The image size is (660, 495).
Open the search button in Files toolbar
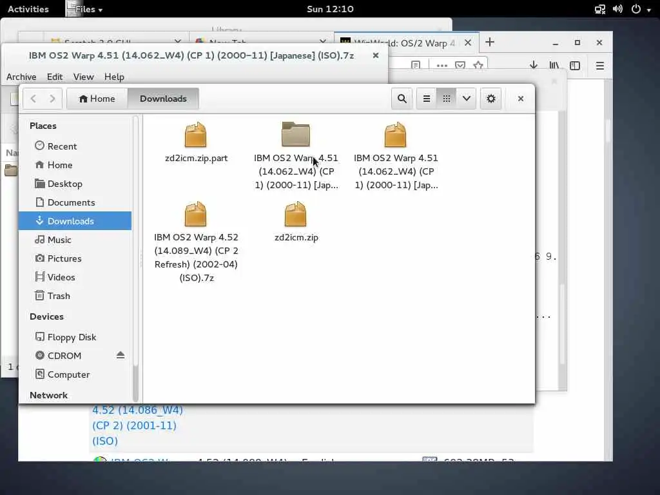pyautogui.click(x=402, y=99)
